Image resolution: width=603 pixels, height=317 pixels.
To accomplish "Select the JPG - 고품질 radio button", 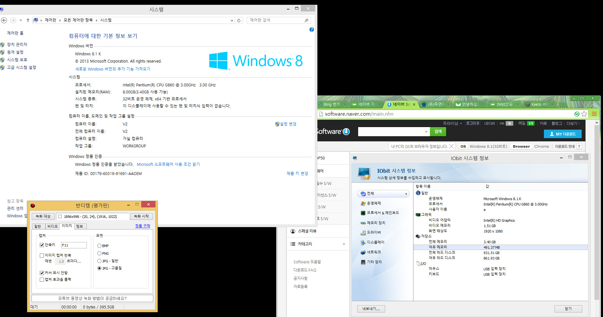I will pos(100,268).
